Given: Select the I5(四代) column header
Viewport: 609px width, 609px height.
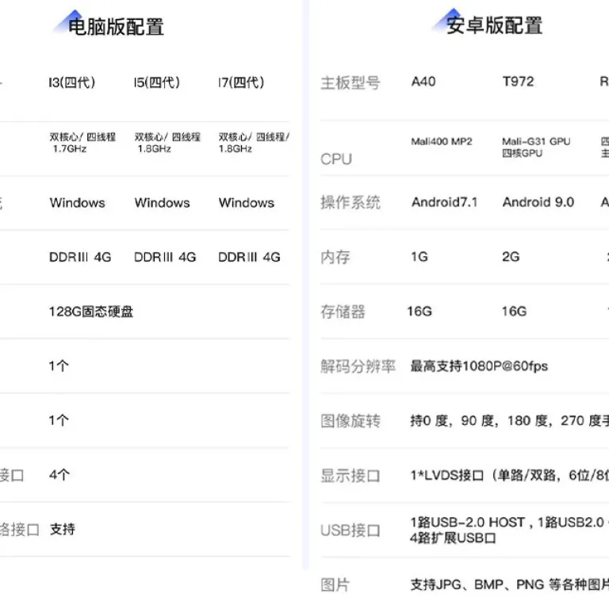Looking at the screenshot, I should click(156, 82).
